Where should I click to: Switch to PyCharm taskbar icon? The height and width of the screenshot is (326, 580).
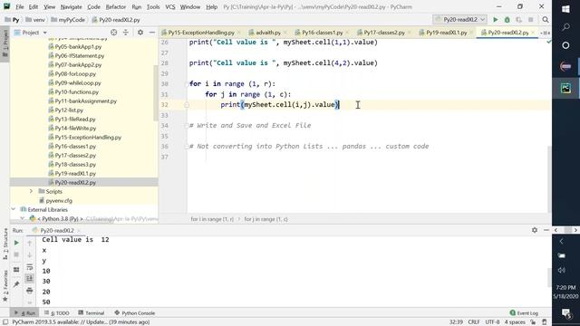[x=565, y=88]
